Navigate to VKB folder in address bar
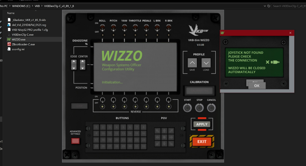The image size is (306, 166). click(37, 6)
